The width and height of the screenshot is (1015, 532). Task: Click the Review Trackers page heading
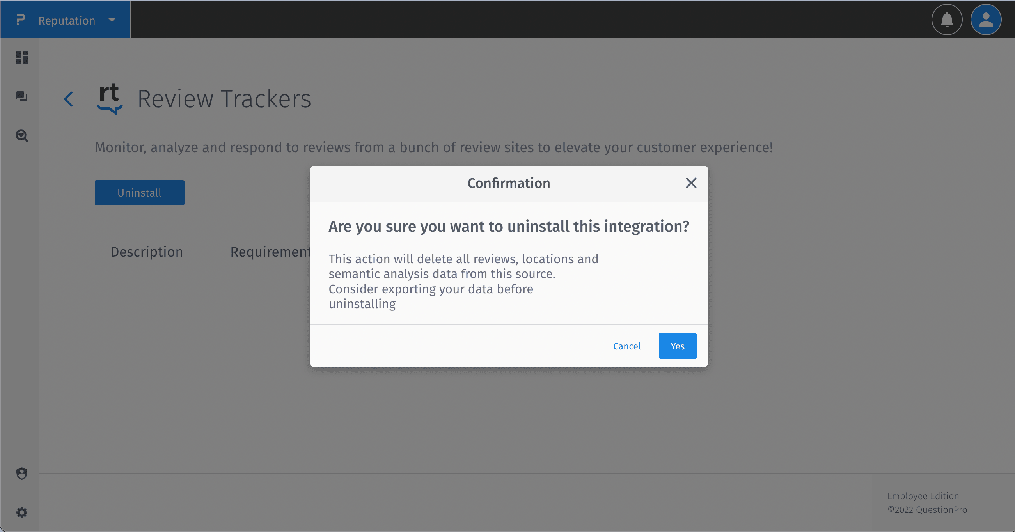pos(224,99)
